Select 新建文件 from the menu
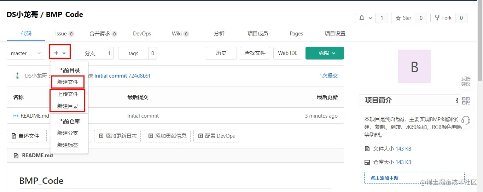 click(68, 82)
